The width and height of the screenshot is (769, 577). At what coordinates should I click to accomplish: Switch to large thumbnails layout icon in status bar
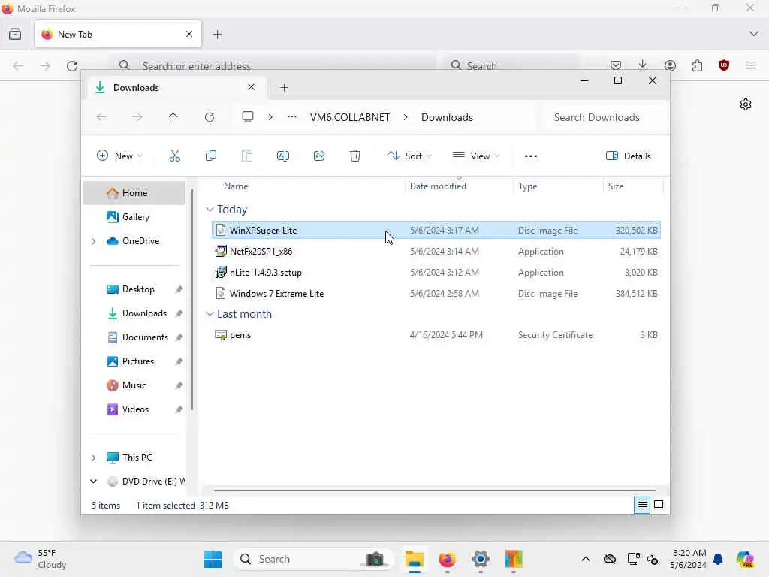659,505
